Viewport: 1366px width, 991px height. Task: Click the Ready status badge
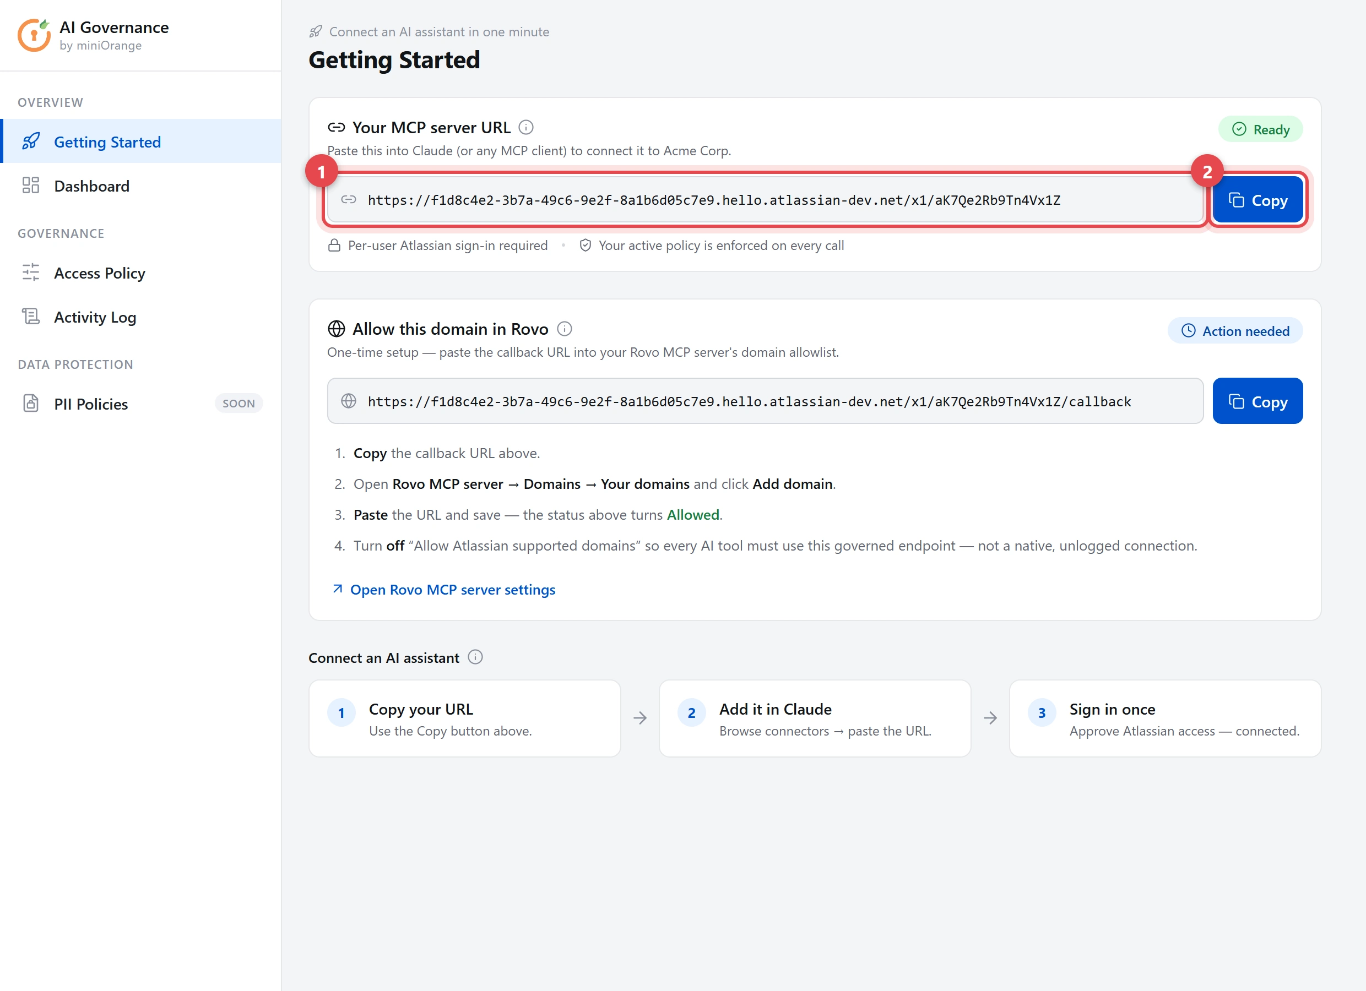[x=1260, y=129]
